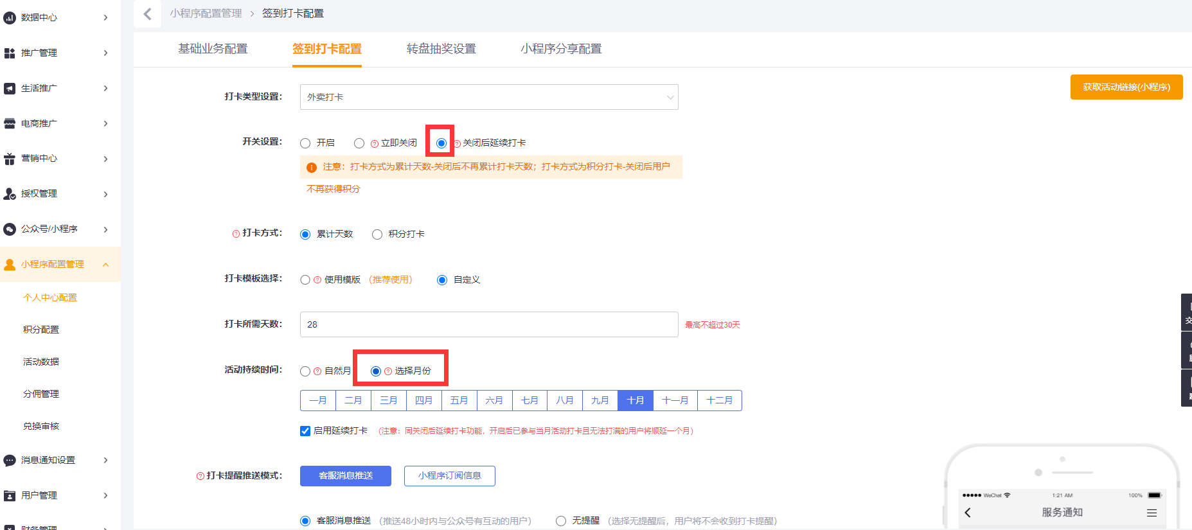The width and height of the screenshot is (1192, 530).
Task: Click the back arrow icon in breadcrumb
Action: pos(147,13)
